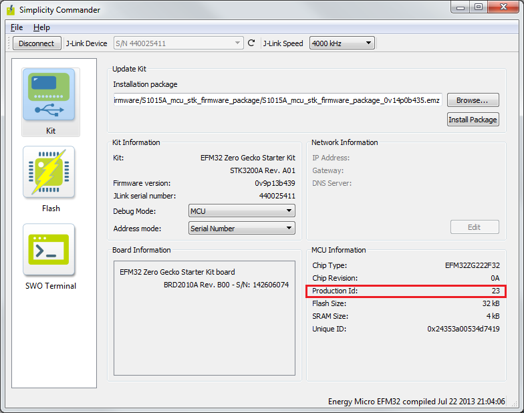Refresh the J-Link device list

coord(251,43)
